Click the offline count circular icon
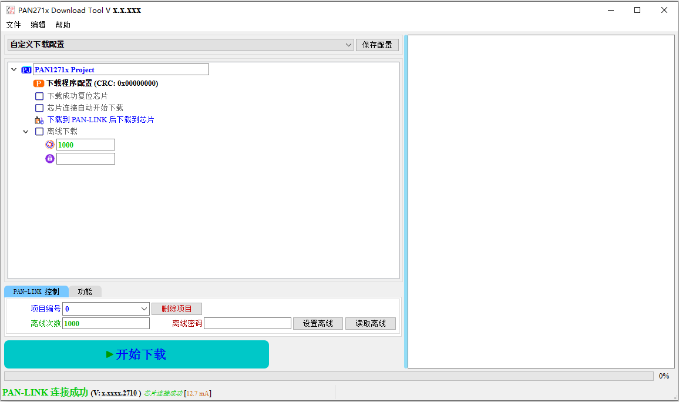 (x=50, y=145)
